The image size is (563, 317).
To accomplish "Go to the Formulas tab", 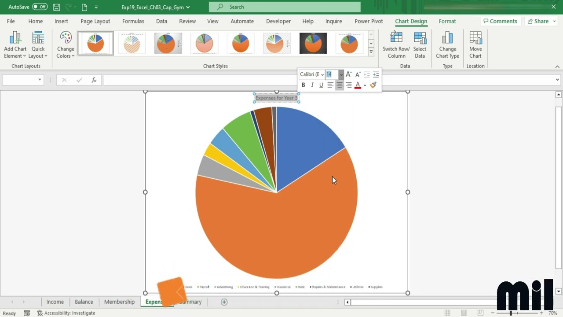I will pyautogui.click(x=133, y=21).
